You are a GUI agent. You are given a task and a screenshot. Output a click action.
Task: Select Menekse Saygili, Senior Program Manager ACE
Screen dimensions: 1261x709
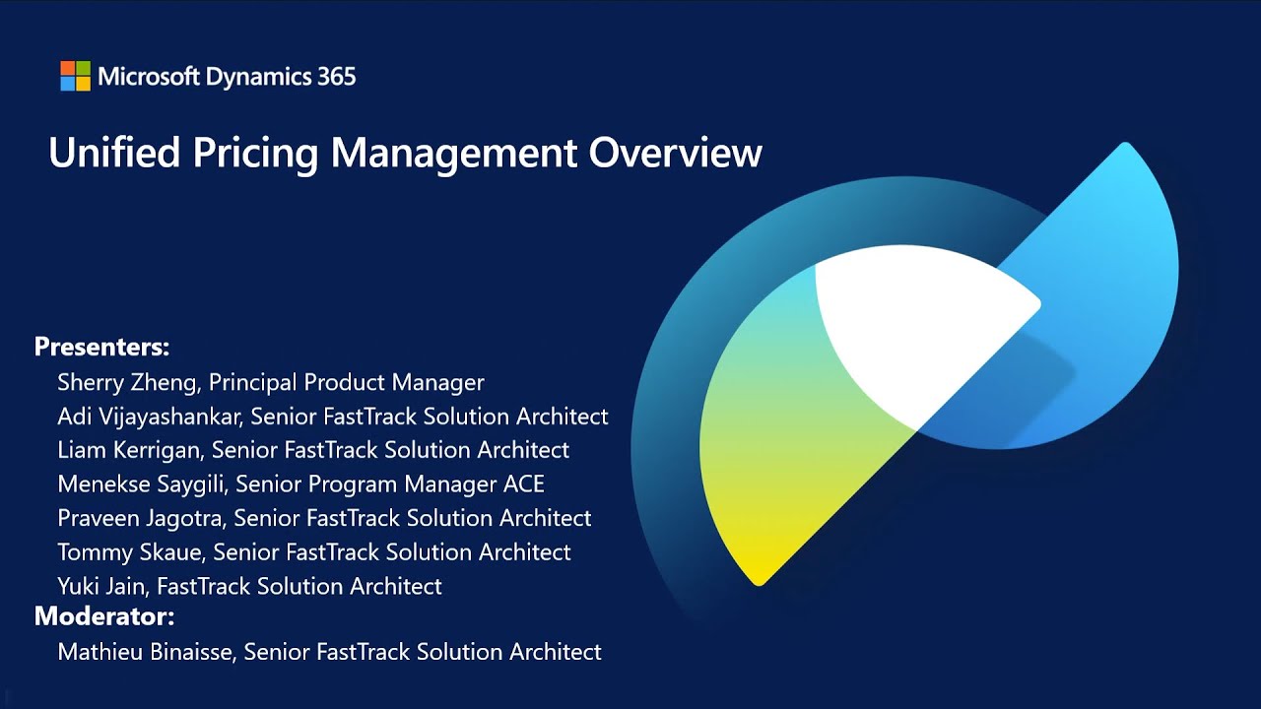tap(300, 484)
